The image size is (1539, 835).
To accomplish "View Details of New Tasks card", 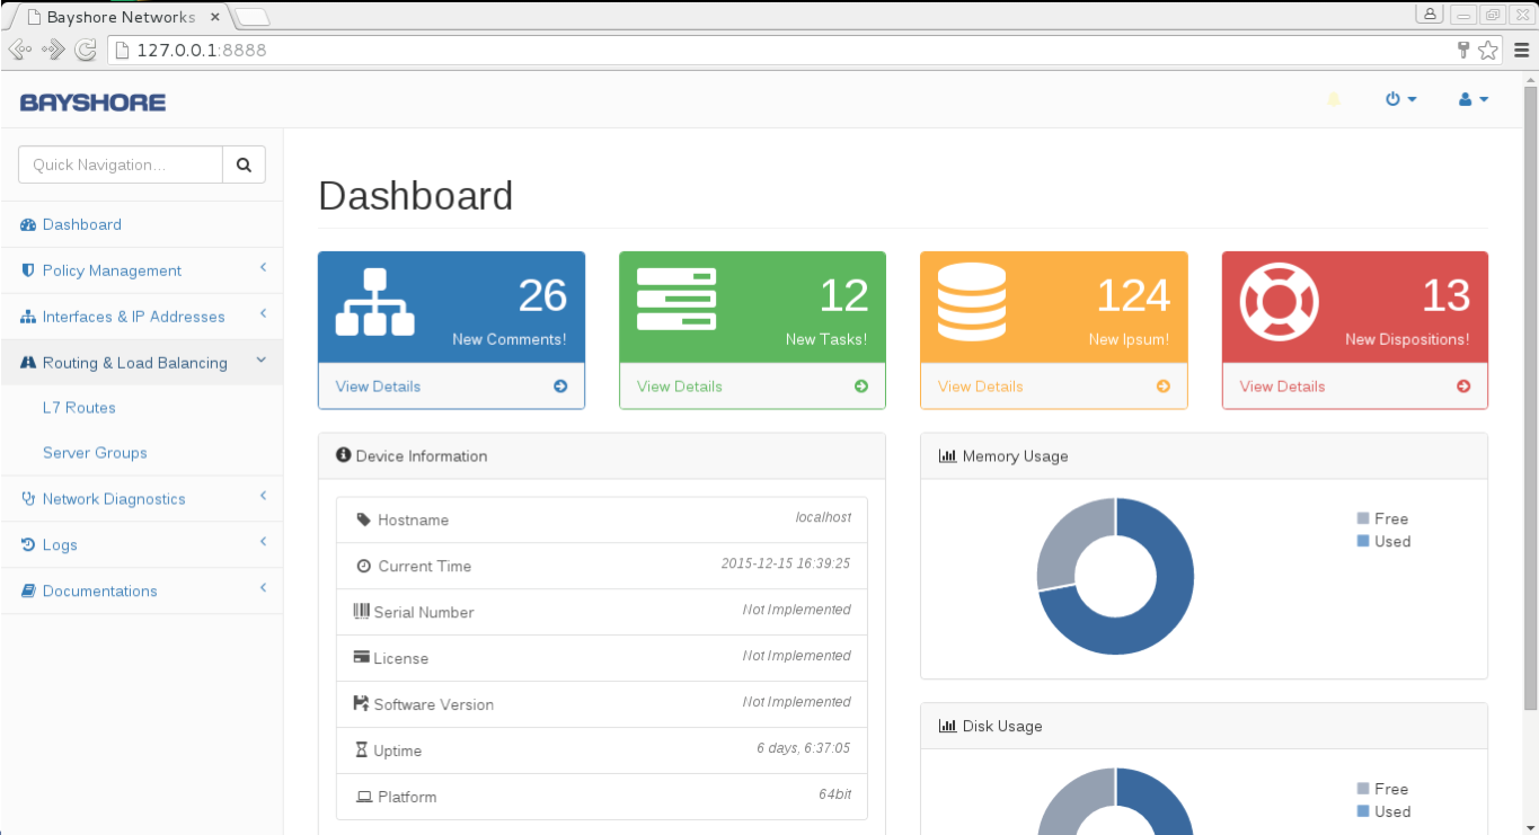I will pos(679,387).
